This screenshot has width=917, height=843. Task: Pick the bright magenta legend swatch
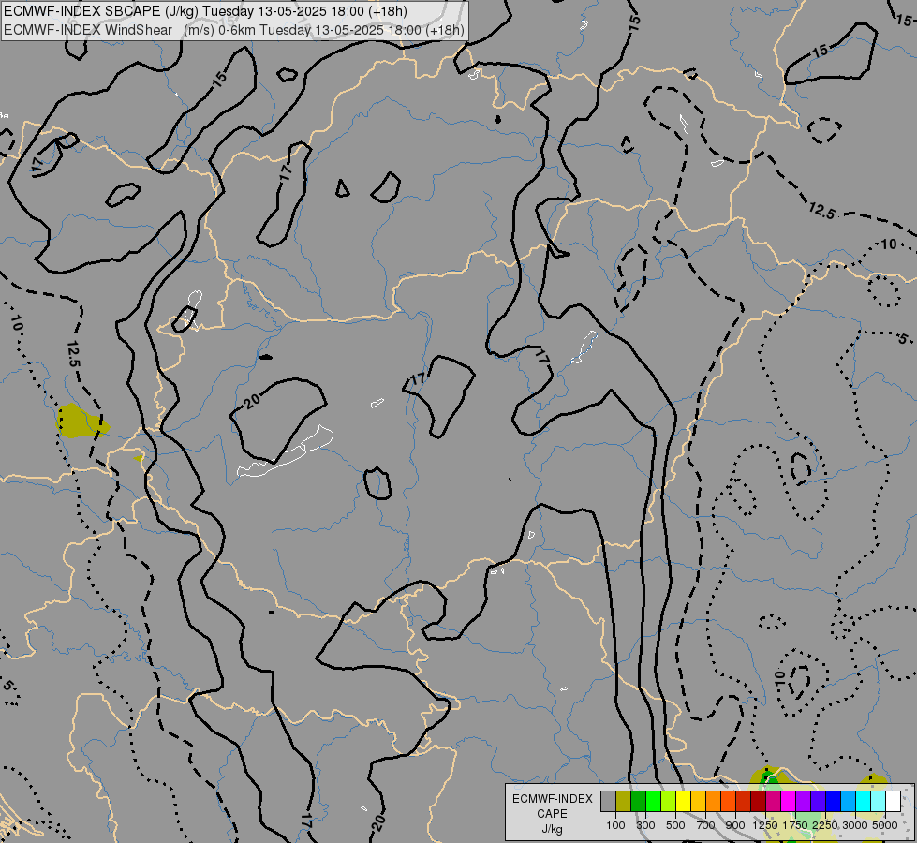tap(789, 802)
